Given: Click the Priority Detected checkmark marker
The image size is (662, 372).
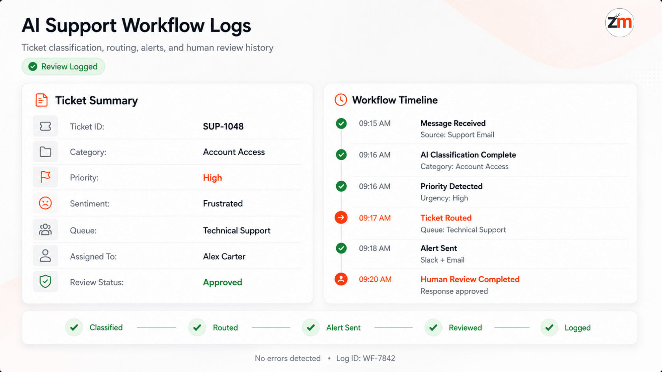Looking at the screenshot, I should (x=341, y=186).
